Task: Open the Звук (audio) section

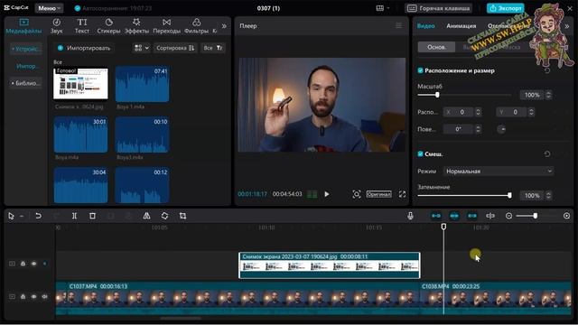Action: pos(56,26)
